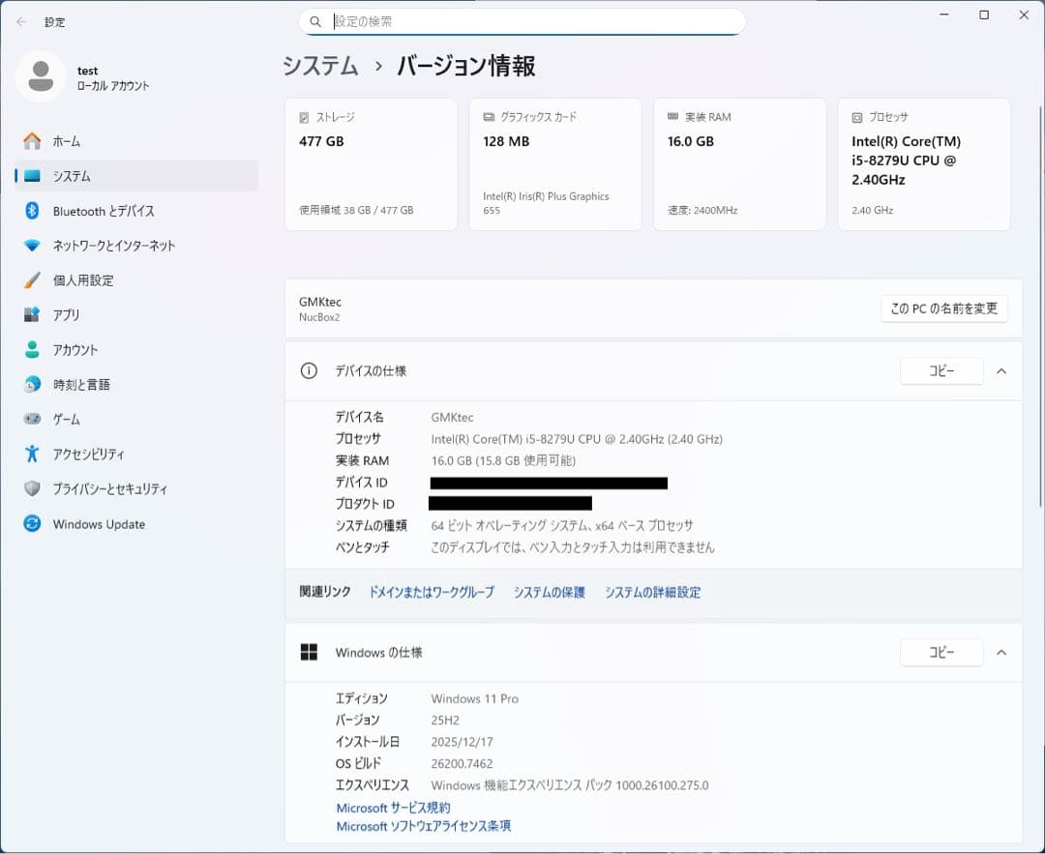The height and width of the screenshot is (854, 1045).
Task: Click この PC の名前を変更 button
Action: [943, 309]
